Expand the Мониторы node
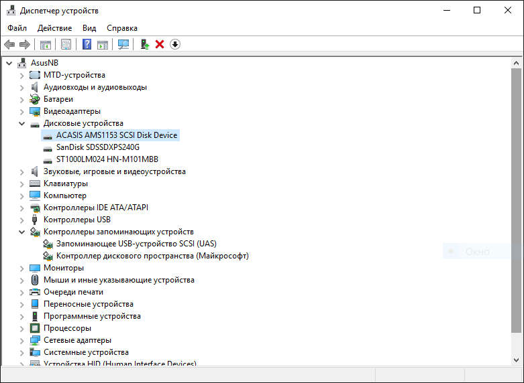This screenshot has height=383, width=524. click(21, 269)
